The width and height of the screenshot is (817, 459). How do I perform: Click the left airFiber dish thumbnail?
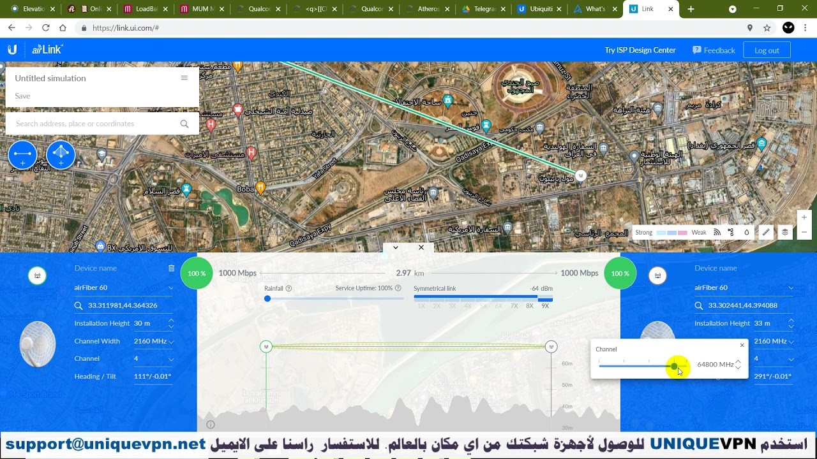(38, 344)
